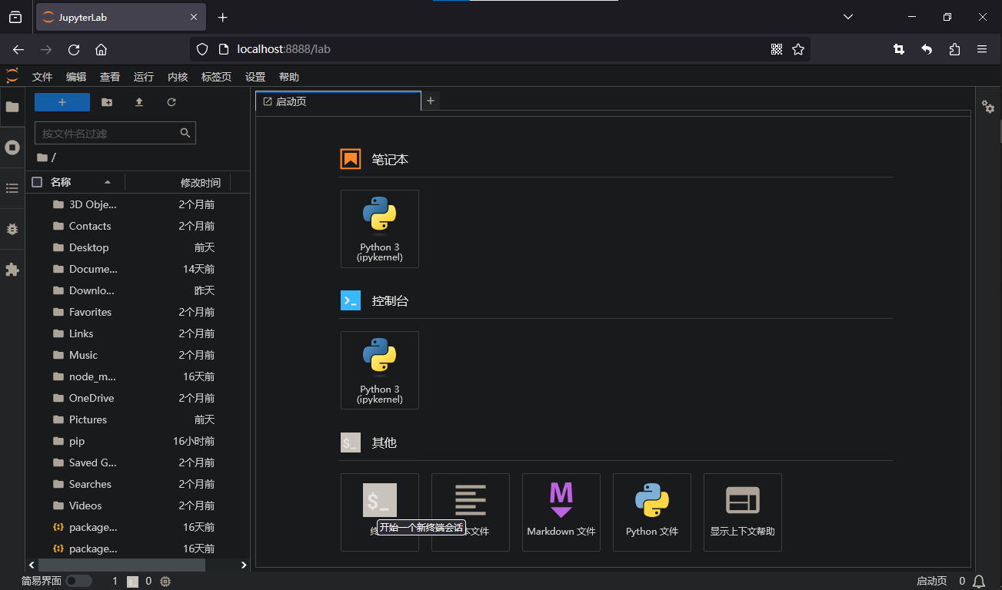
Task: Launch Python 3 console under 控制台
Action: [380, 370]
